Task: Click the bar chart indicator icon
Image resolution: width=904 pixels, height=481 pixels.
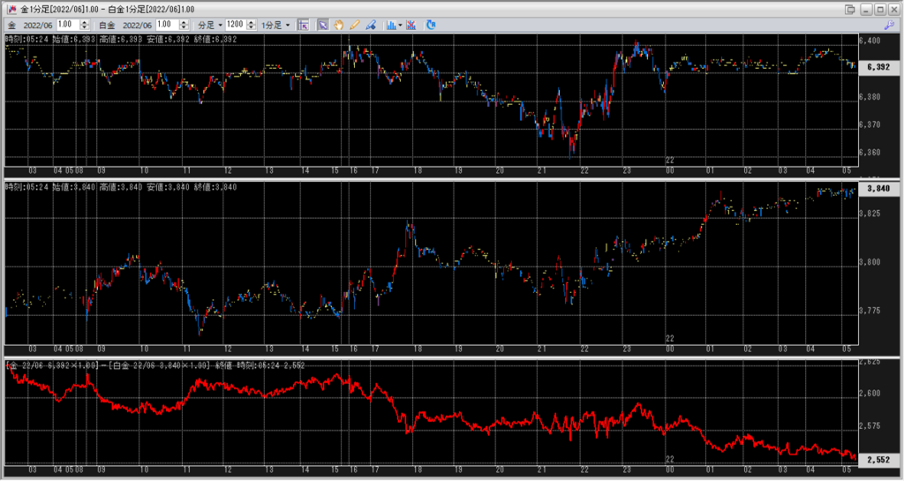Action: coord(391,26)
